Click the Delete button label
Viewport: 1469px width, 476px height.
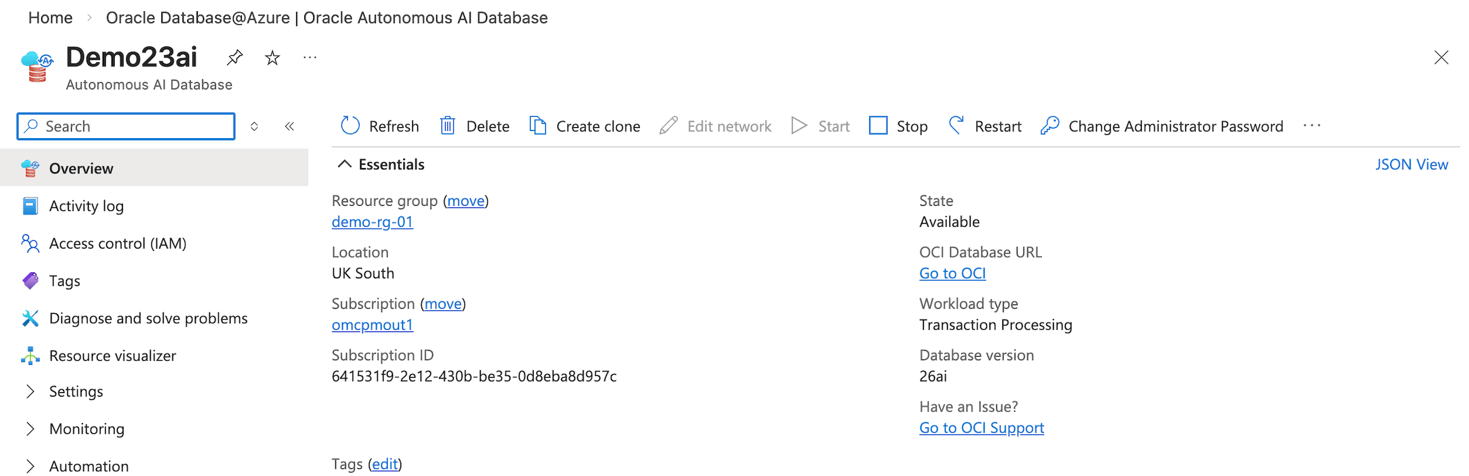pos(487,126)
